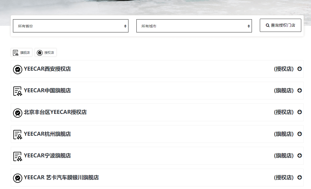Click certificate icon beside YEECAR宁波旗舰店

coord(18,157)
